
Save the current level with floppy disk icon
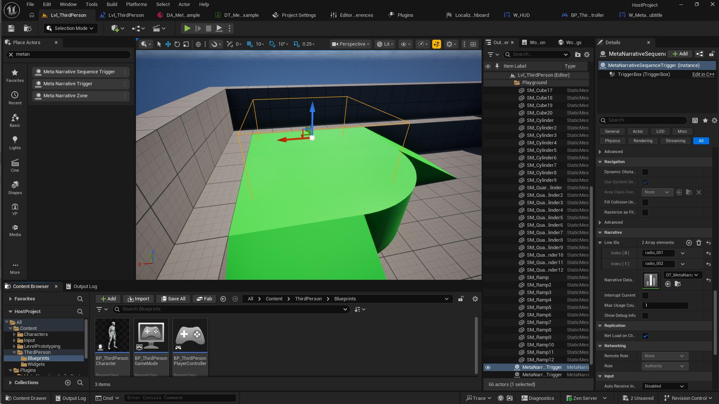(11, 28)
